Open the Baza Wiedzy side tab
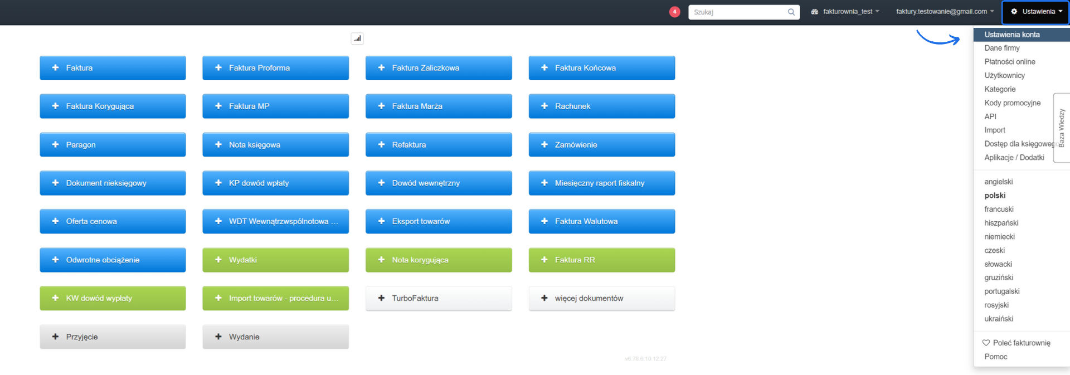1070x375 pixels. (1062, 128)
